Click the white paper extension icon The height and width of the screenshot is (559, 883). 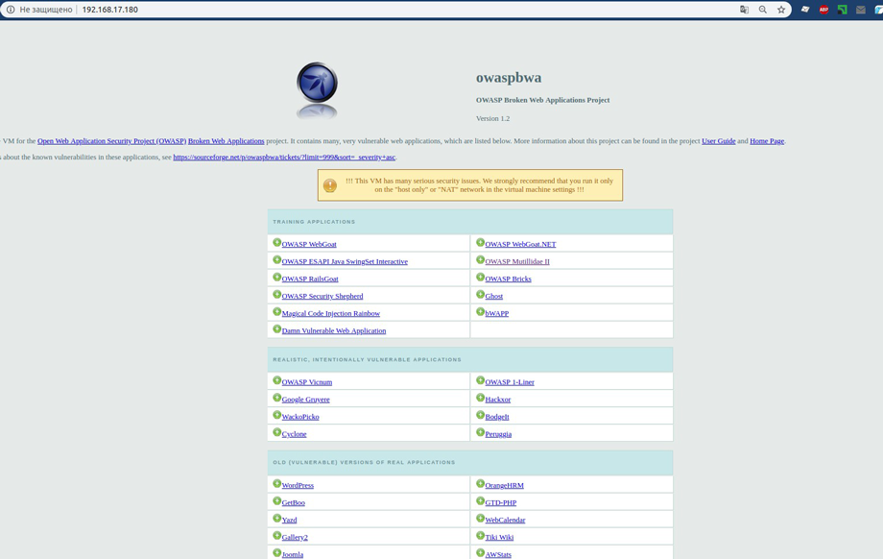[805, 10]
